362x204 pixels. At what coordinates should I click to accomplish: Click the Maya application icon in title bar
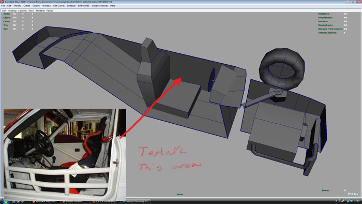2,2
